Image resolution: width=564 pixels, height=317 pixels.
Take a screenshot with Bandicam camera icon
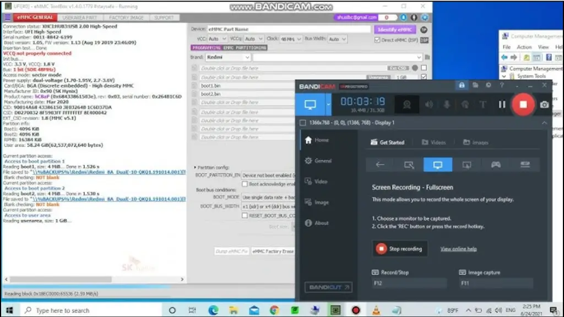544,105
